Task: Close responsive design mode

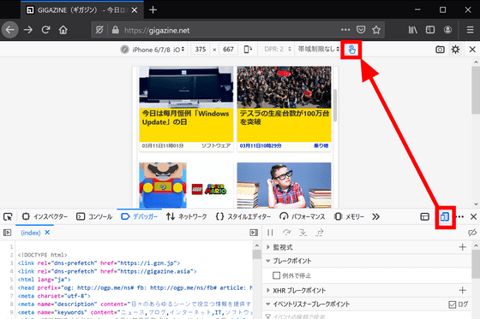Action: (x=472, y=50)
